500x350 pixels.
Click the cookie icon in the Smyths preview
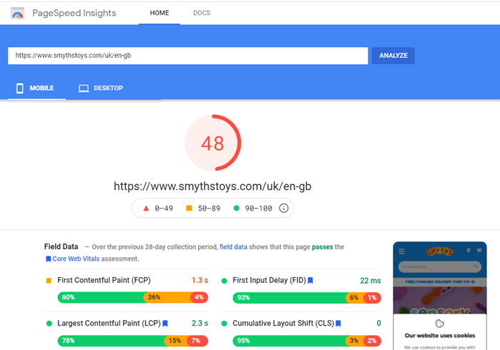pyautogui.click(x=440, y=324)
